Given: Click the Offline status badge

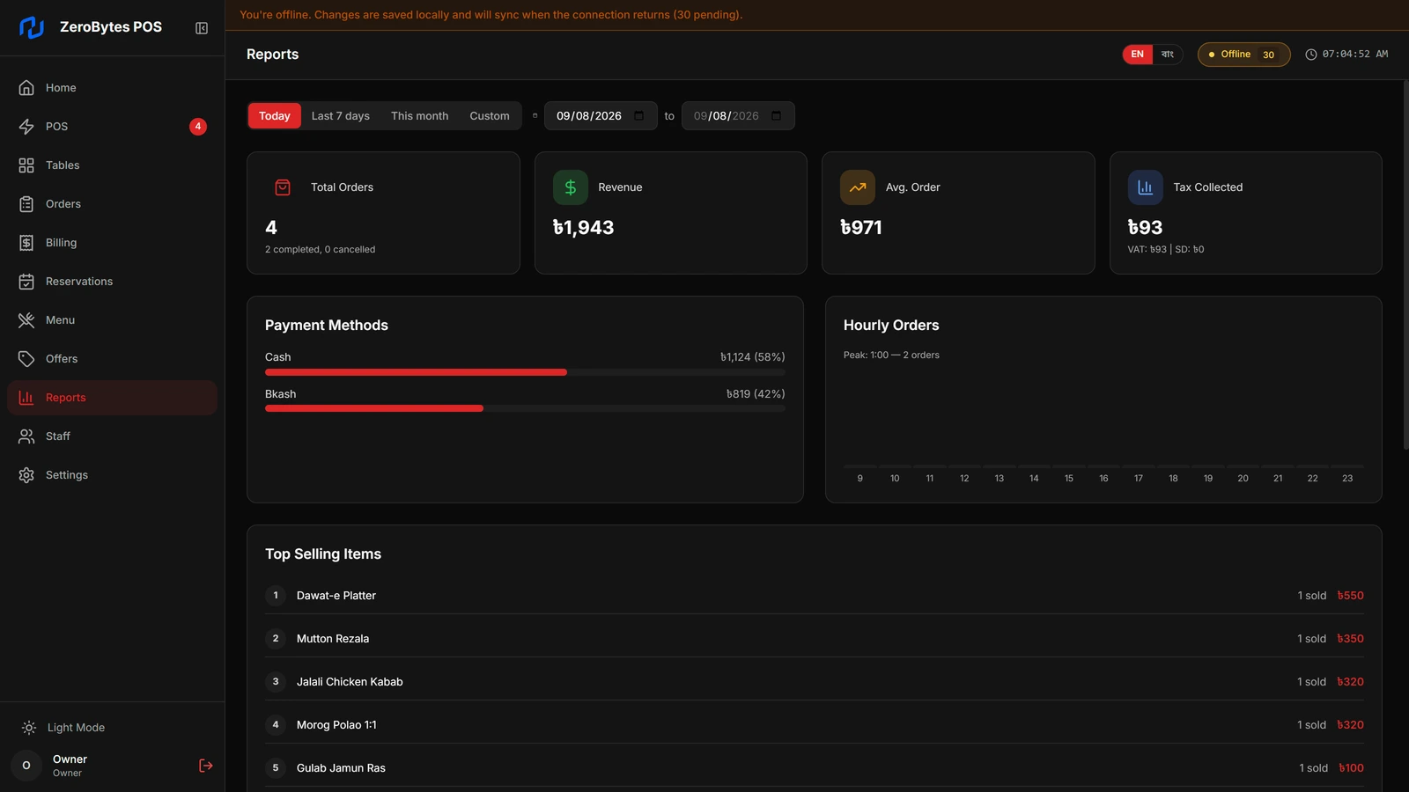Looking at the screenshot, I should click(1243, 55).
